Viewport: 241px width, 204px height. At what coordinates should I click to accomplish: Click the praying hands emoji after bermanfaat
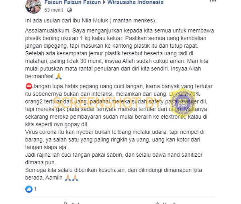(59, 76)
